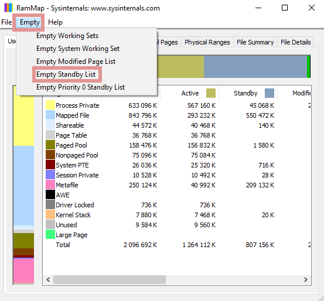Click the blue Mapped File segment in vertical bar
Viewport: 324px width, 301px height.
point(24,186)
